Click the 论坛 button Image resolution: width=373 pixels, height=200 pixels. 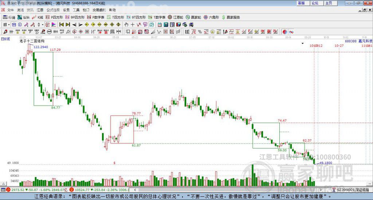317,3
